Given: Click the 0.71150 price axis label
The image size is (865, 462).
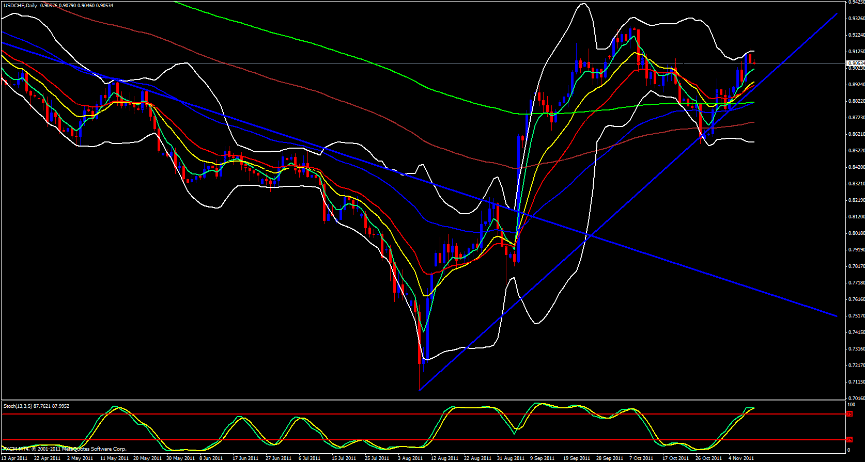Looking at the screenshot, I should pyautogui.click(x=856, y=382).
